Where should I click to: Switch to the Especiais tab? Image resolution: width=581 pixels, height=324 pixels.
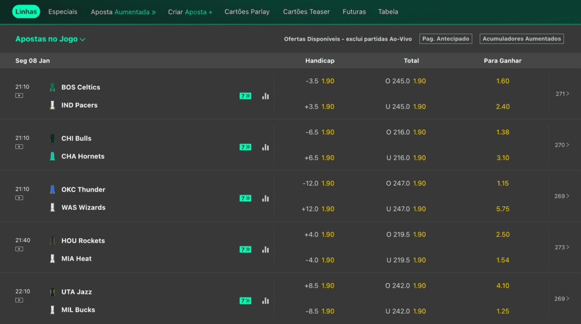coord(63,11)
